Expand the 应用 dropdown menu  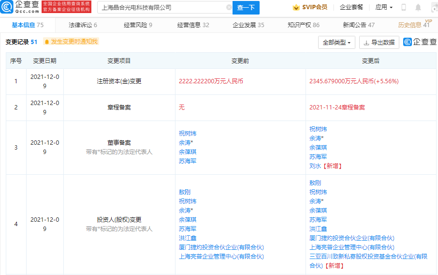pyautogui.click(x=384, y=8)
